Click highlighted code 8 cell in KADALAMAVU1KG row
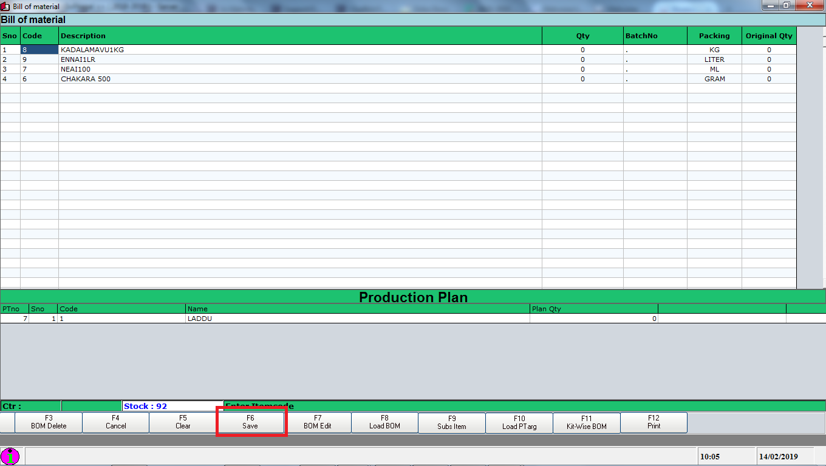 coord(39,50)
